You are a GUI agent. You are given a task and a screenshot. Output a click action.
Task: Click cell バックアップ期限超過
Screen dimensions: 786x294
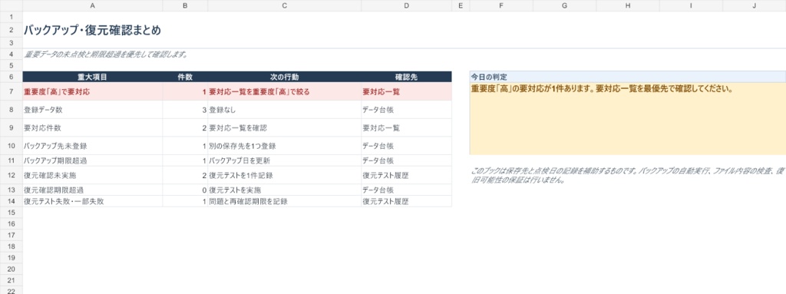coord(93,161)
